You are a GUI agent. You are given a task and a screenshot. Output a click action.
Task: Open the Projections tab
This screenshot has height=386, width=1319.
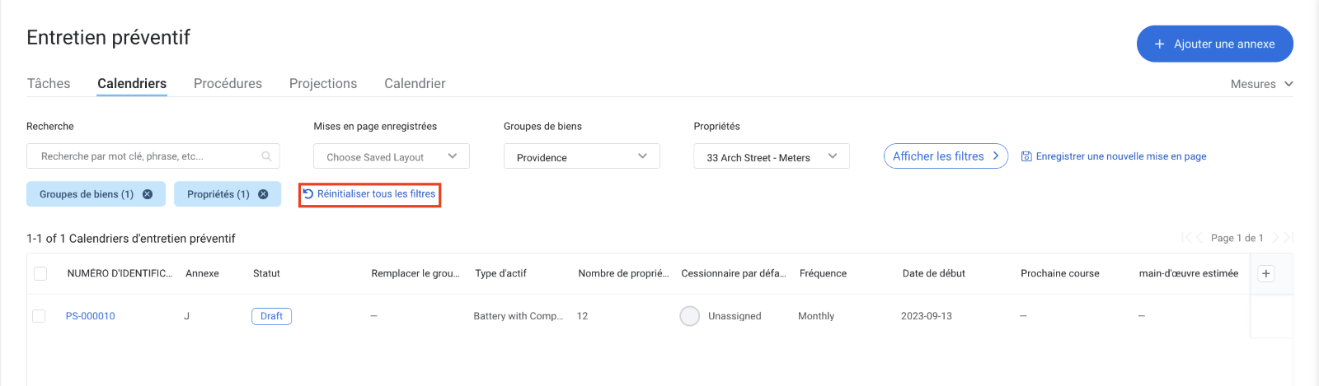coord(323,84)
